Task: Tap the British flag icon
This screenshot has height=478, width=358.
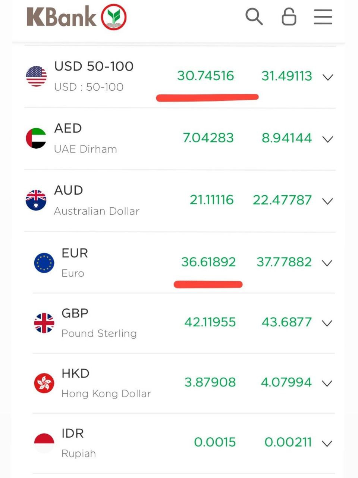Action: (x=44, y=323)
